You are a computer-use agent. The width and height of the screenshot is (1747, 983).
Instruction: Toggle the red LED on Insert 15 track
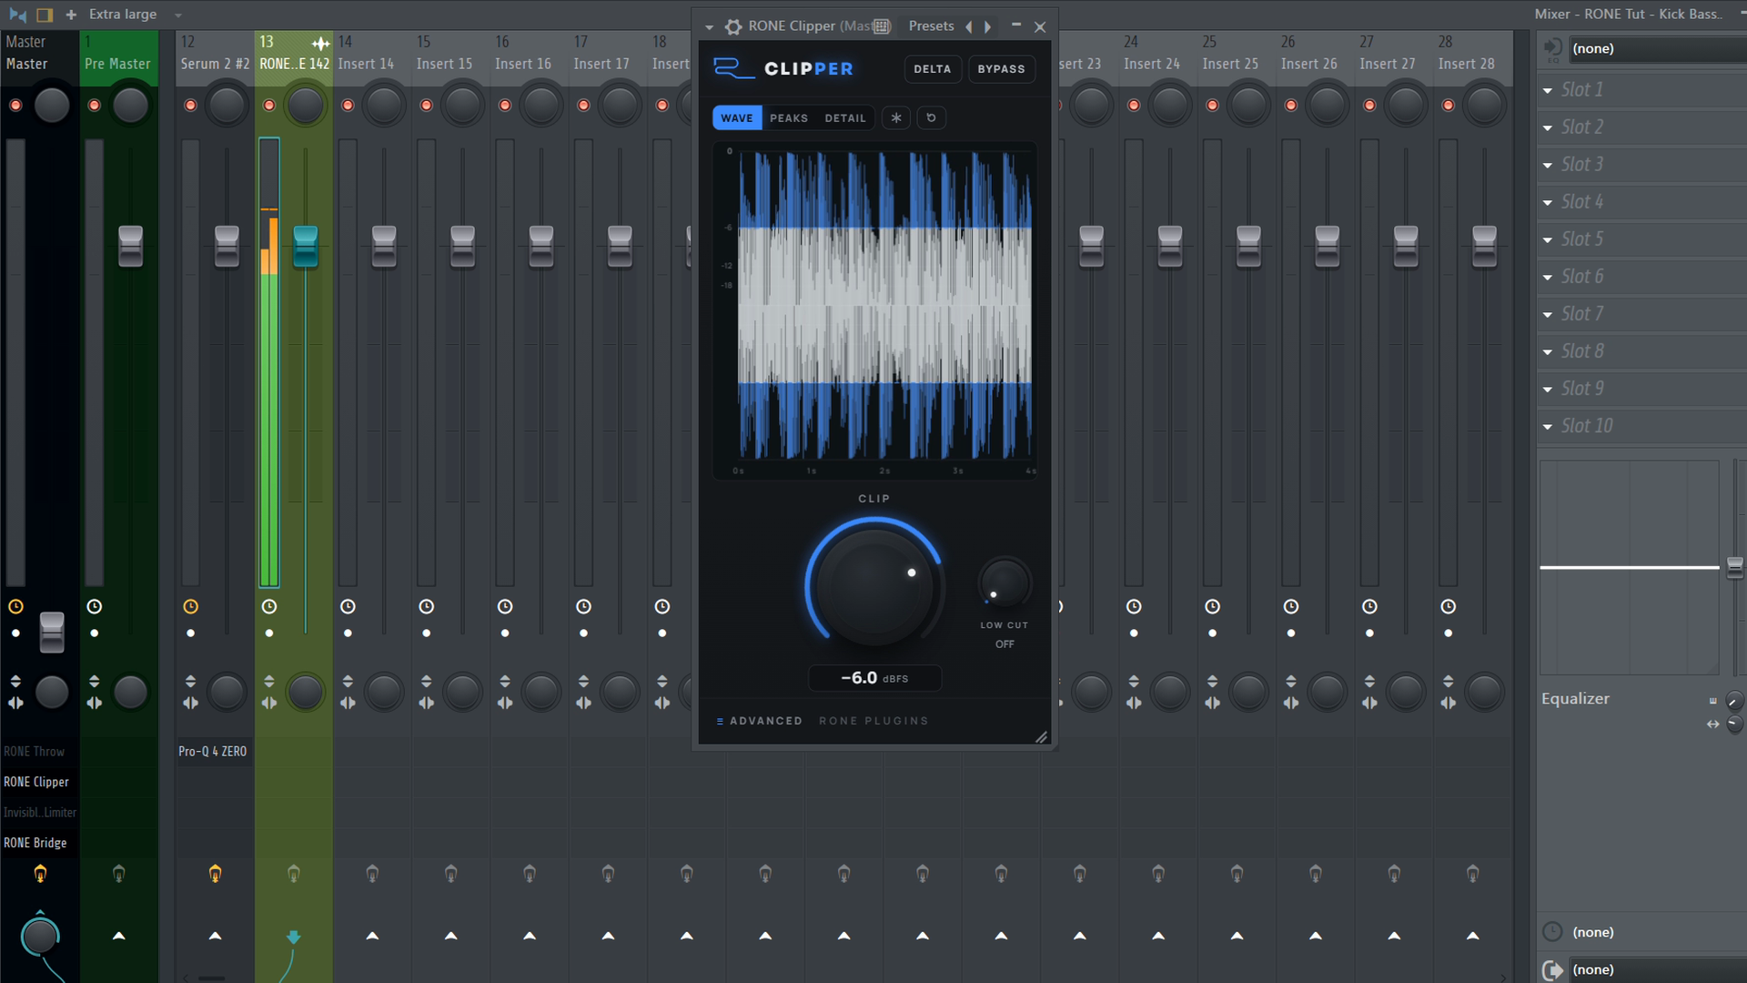(x=426, y=106)
